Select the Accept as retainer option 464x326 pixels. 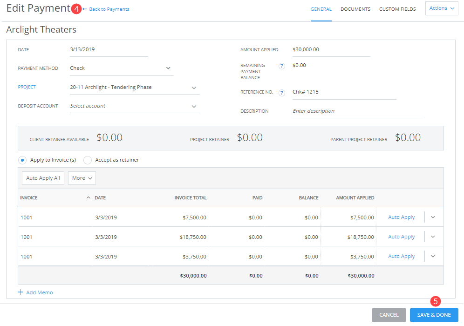tap(87, 160)
